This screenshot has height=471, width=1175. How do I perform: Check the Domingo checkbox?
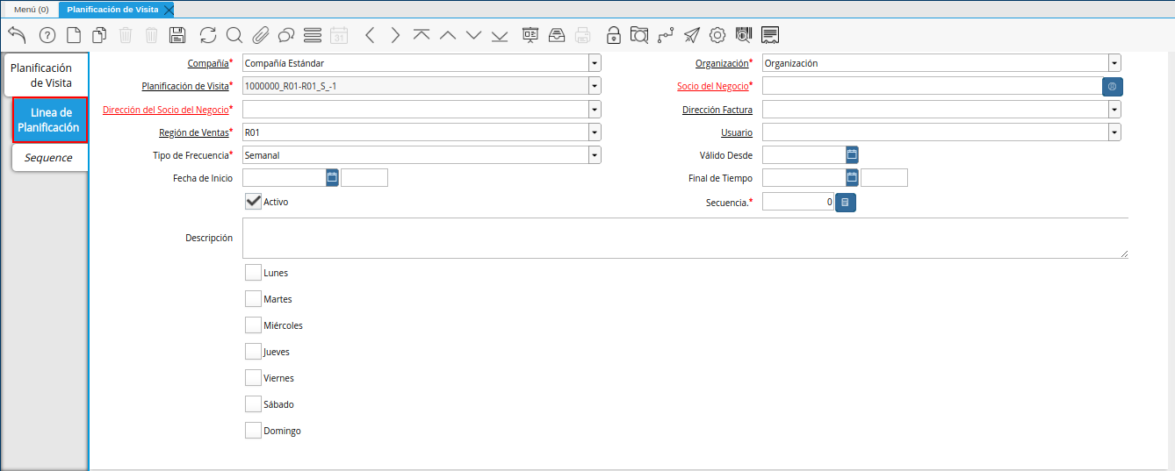(253, 430)
